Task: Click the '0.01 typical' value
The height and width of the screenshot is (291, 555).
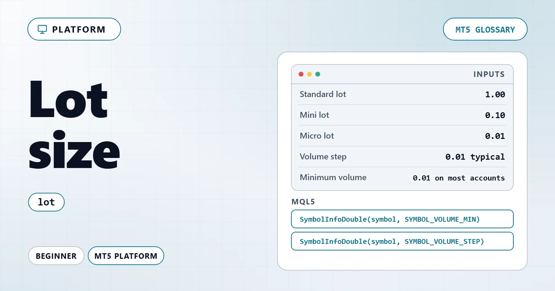Action: tap(475, 157)
